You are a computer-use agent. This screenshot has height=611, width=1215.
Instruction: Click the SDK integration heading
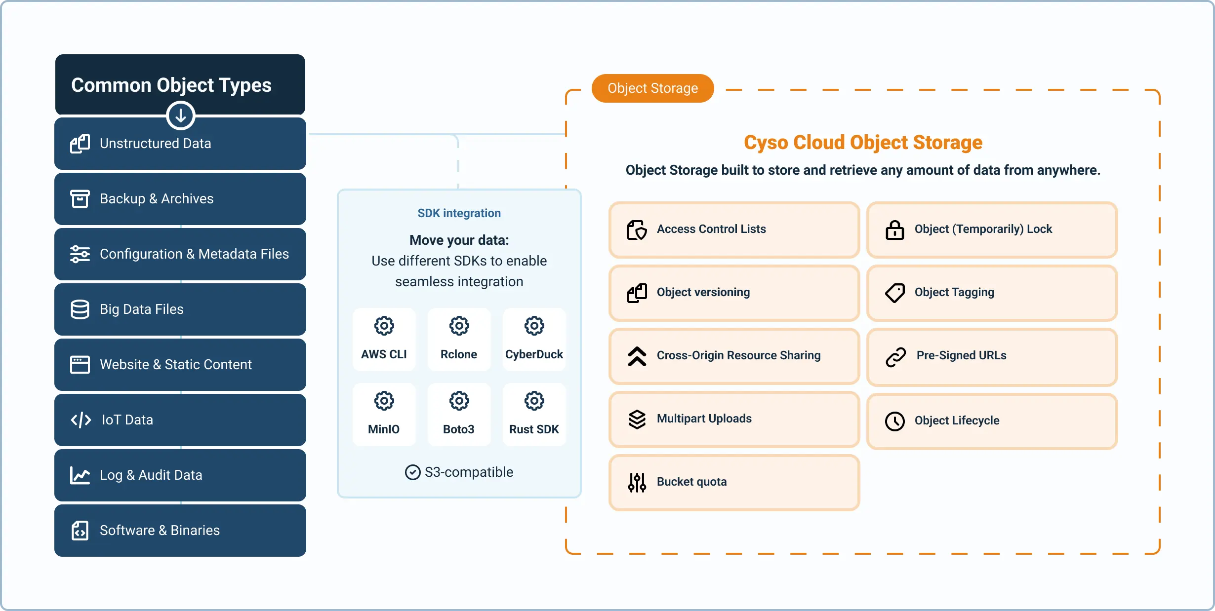pyautogui.click(x=459, y=213)
